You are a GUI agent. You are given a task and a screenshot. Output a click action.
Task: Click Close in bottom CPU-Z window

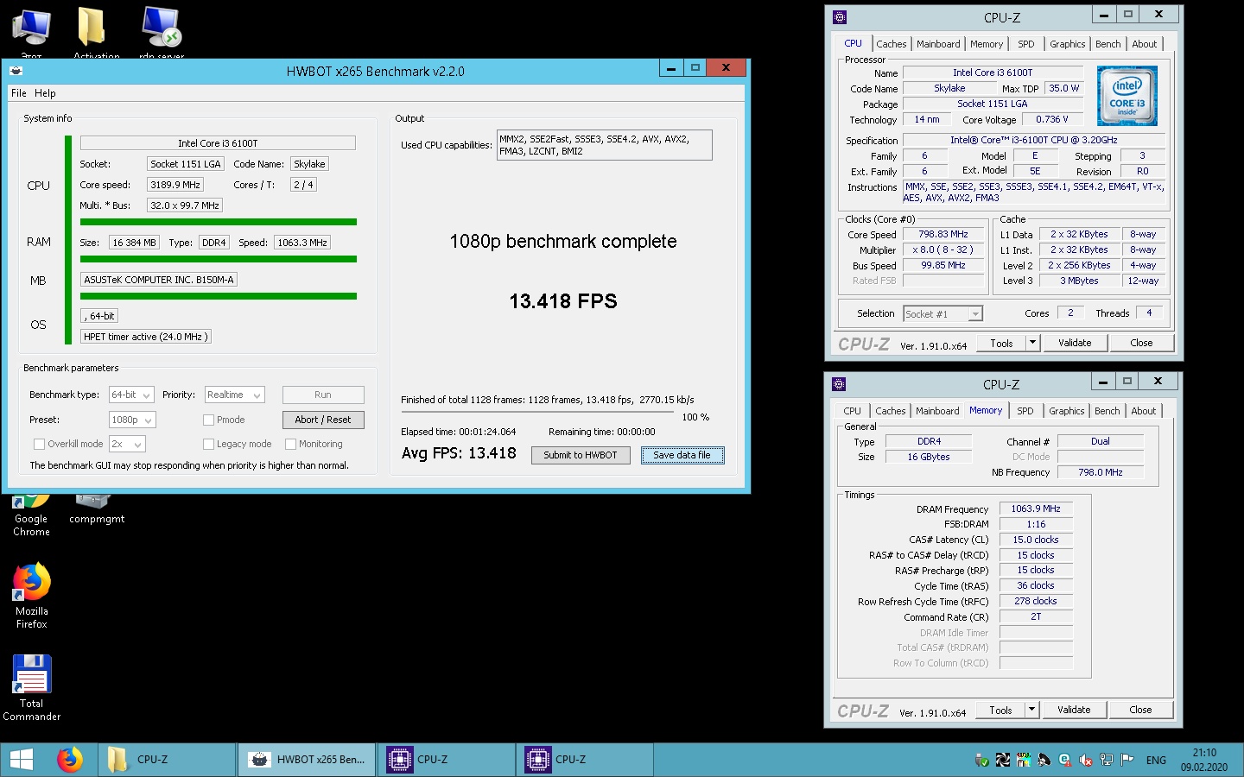click(x=1140, y=710)
